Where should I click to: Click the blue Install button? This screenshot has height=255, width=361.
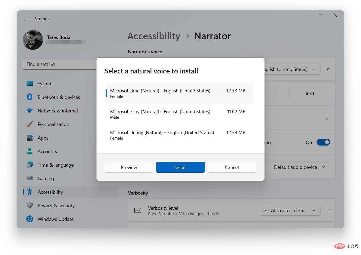click(x=181, y=167)
